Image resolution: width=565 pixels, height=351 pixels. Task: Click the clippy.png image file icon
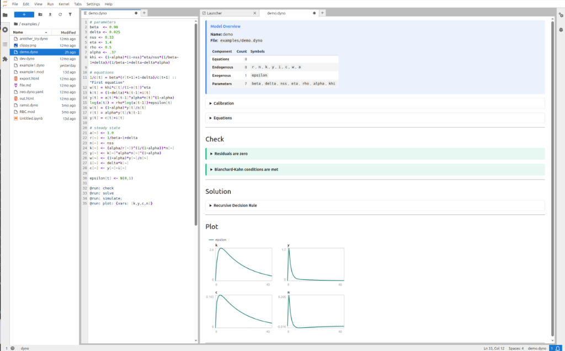(x=16, y=45)
